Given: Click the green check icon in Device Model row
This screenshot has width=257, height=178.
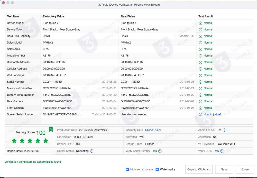Looking at the screenshot, I should tap(200, 23).
